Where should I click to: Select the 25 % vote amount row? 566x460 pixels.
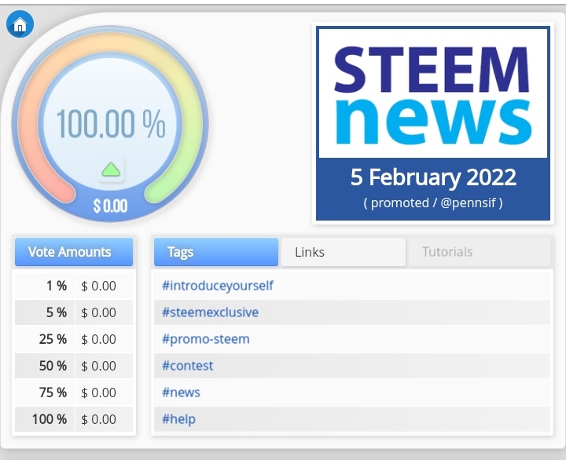74,339
